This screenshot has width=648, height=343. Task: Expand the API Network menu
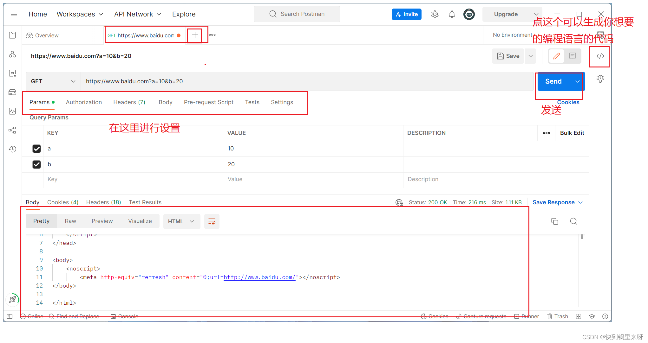pyautogui.click(x=137, y=14)
